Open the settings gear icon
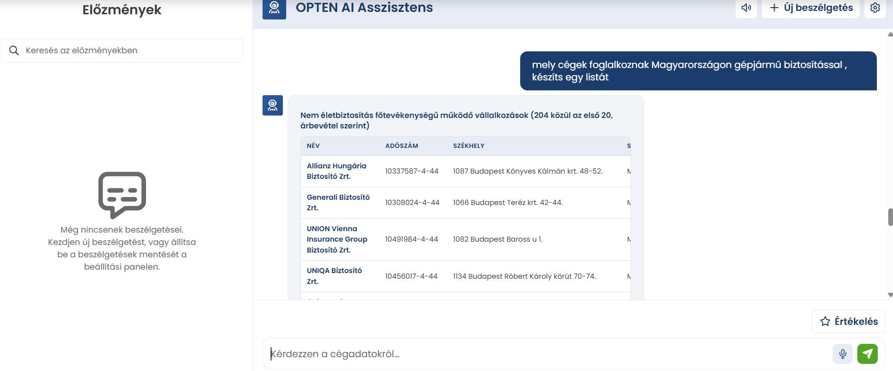 click(875, 8)
